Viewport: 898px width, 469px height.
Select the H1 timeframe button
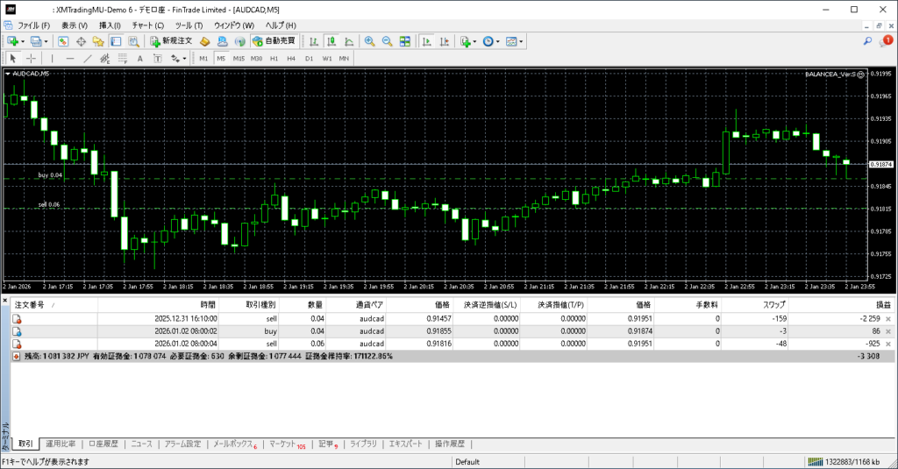(274, 59)
